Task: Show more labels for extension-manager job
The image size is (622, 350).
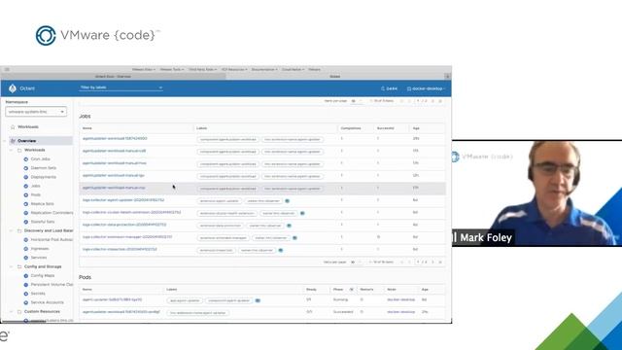Action: [x=294, y=238]
